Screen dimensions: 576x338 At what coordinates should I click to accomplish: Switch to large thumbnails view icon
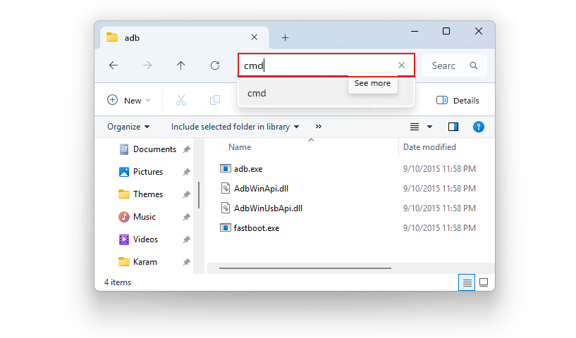click(484, 282)
